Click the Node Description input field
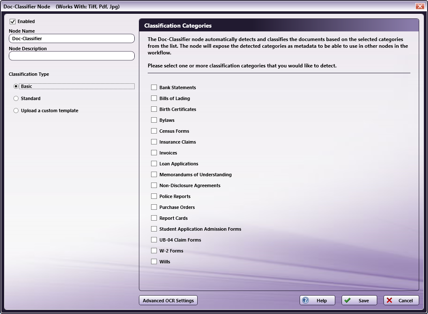 [71, 56]
